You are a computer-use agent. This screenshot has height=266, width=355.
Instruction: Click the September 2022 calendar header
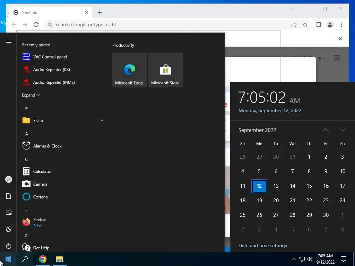[257, 130]
